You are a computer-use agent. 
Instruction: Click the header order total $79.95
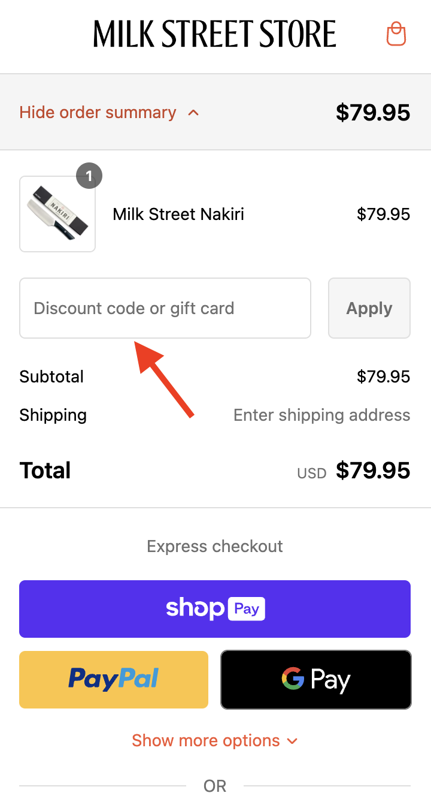[373, 113]
